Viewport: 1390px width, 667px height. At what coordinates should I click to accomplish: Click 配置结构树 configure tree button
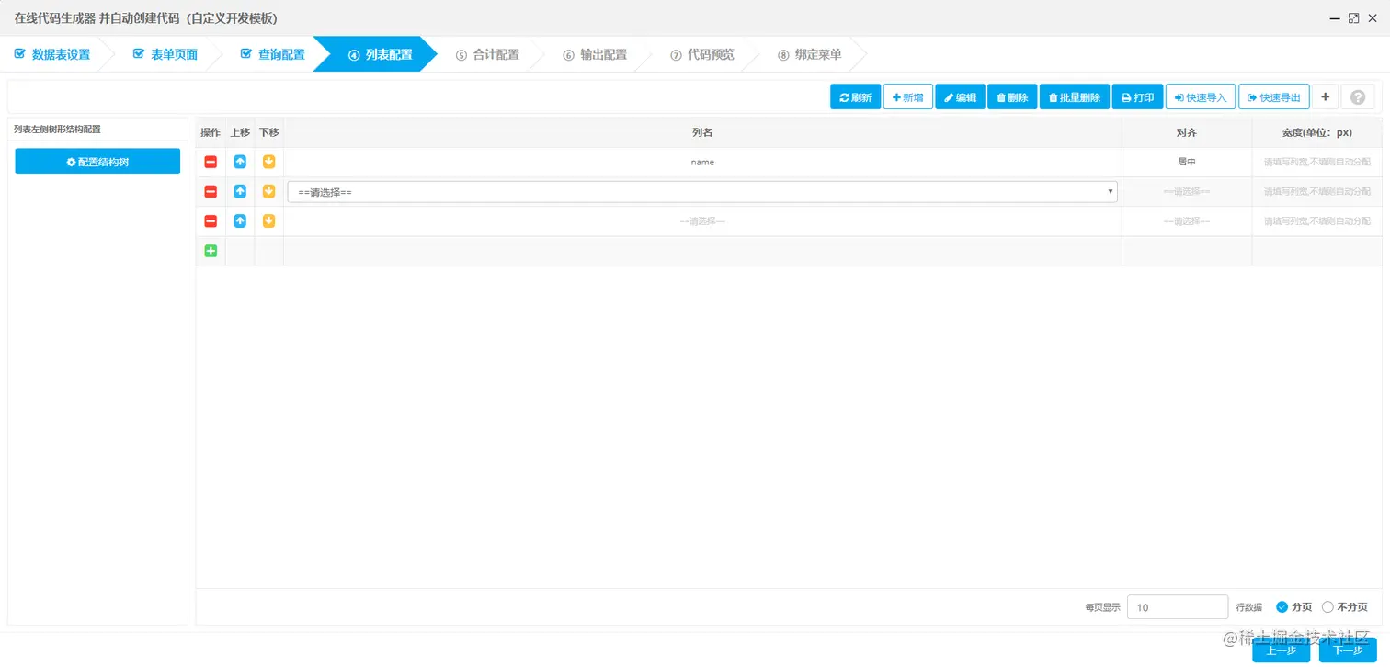(97, 161)
